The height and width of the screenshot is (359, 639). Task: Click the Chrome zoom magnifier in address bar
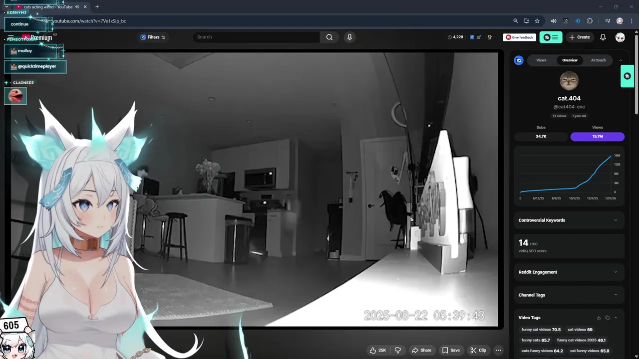point(516,21)
